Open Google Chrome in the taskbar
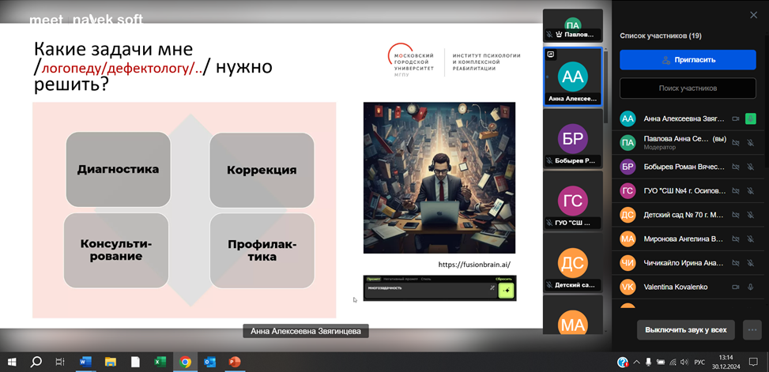Viewport: 769px width, 372px height. point(185,362)
